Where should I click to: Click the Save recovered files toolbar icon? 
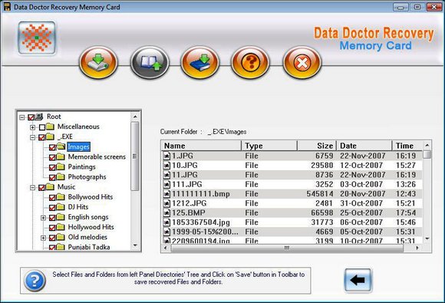[98, 62]
